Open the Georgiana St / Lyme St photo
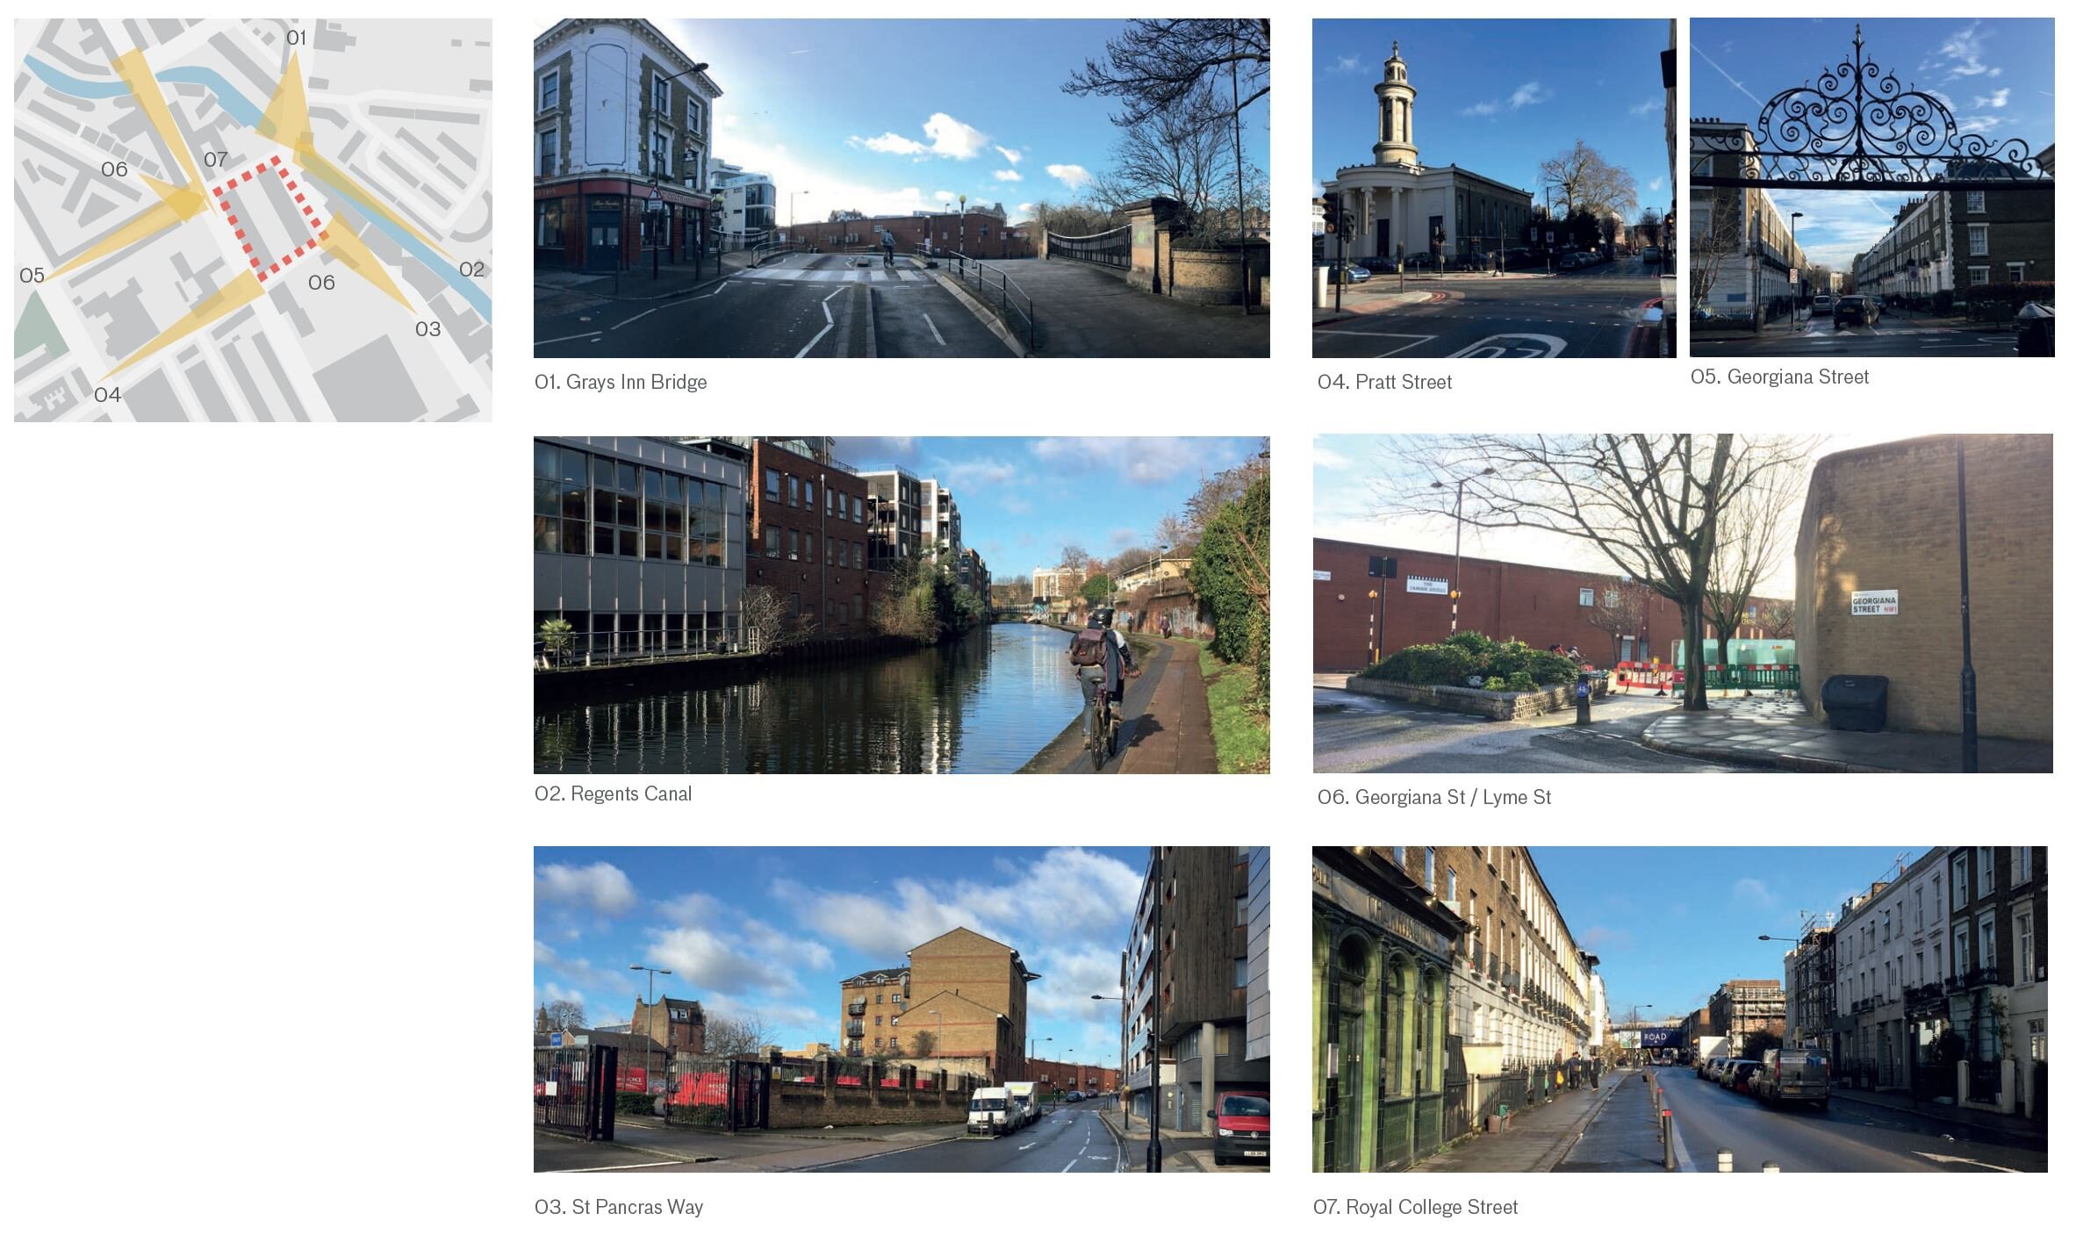The width and height of the screenshot is (2076, 1235). click(x=1683, y=603)
